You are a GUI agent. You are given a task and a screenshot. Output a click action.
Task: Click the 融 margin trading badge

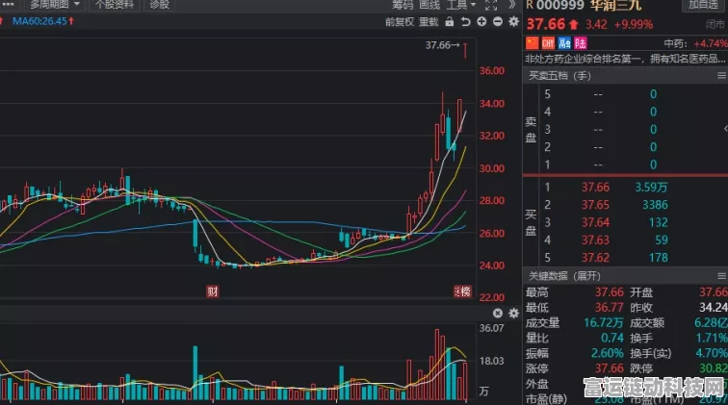tap(564, 43)
